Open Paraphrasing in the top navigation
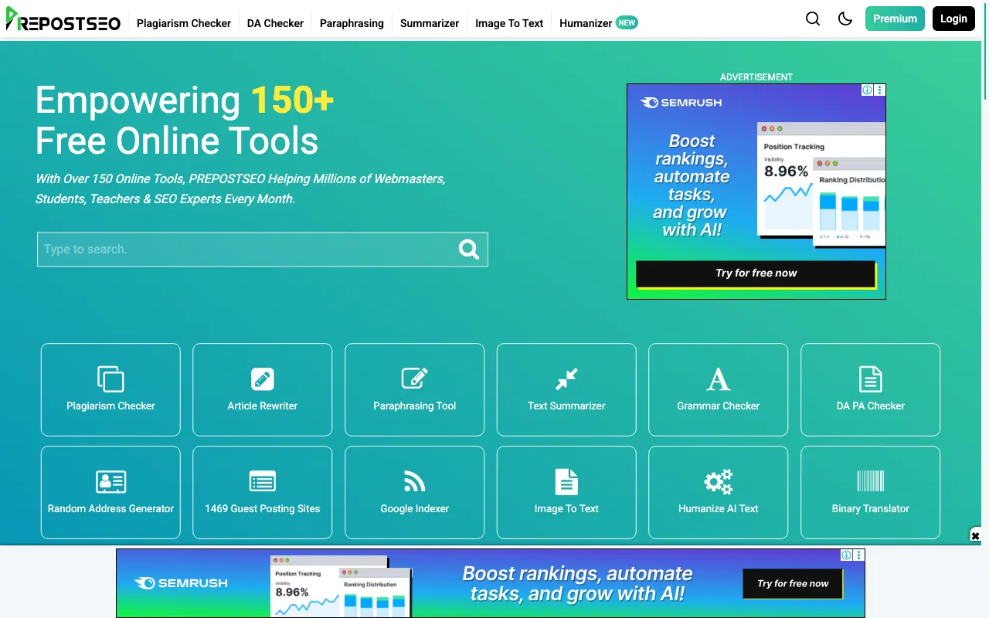 click(x=352, y=23)
